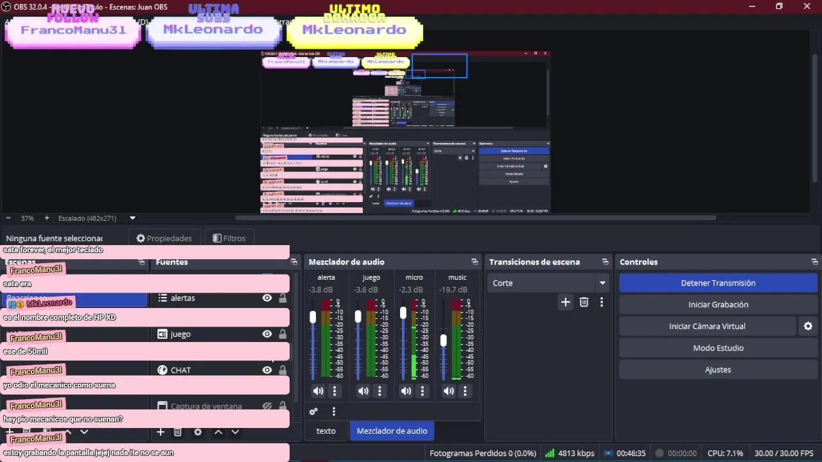Pop out the Fuentes dock

click(294, 262)
